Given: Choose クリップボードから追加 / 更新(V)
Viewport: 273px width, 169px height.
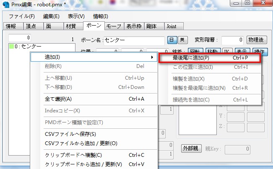Looking at the screenshot, I should (x=94, y=164).
